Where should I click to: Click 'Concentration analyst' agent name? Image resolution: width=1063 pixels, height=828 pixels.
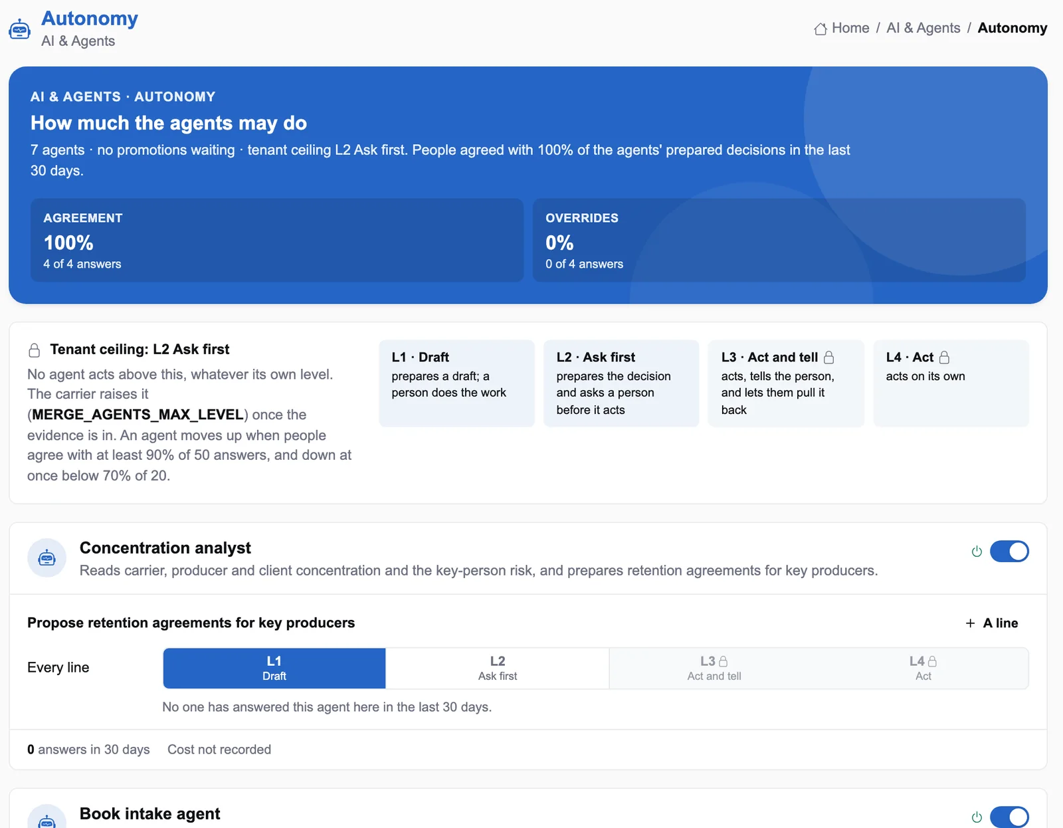coord(165,548)
